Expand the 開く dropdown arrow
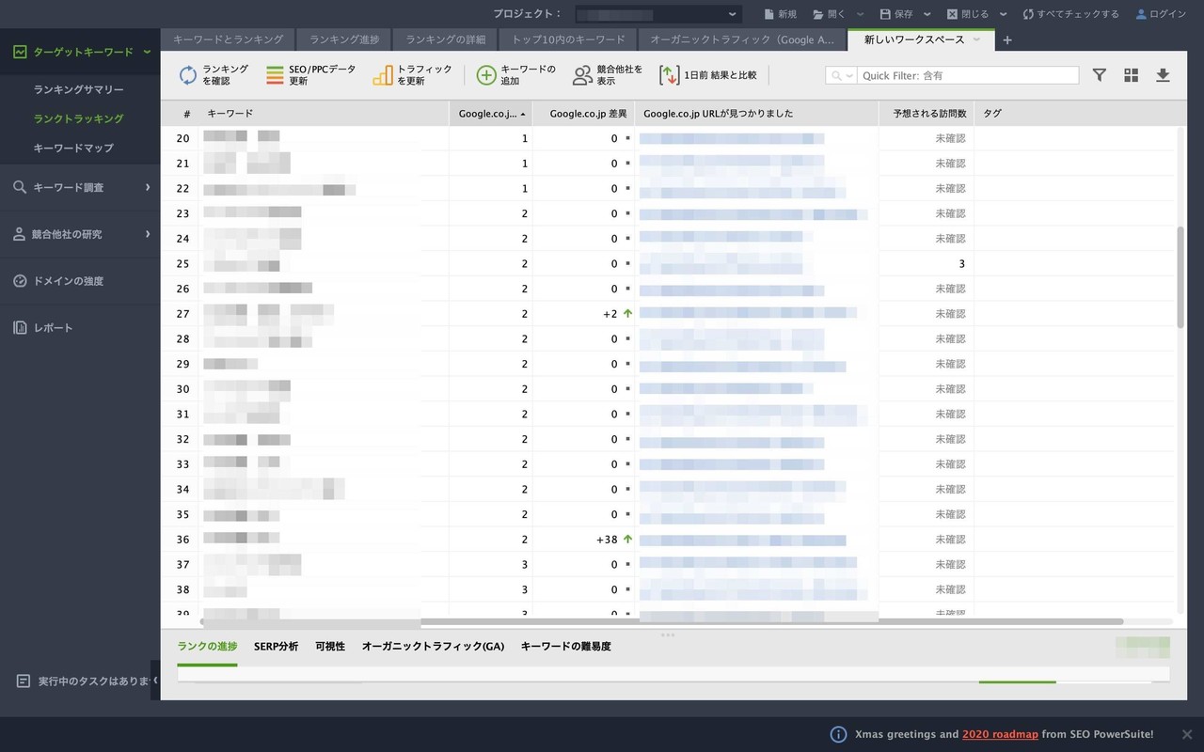Image resolution: width=1204 pixels, height=752 pixels. click(860, 14)
